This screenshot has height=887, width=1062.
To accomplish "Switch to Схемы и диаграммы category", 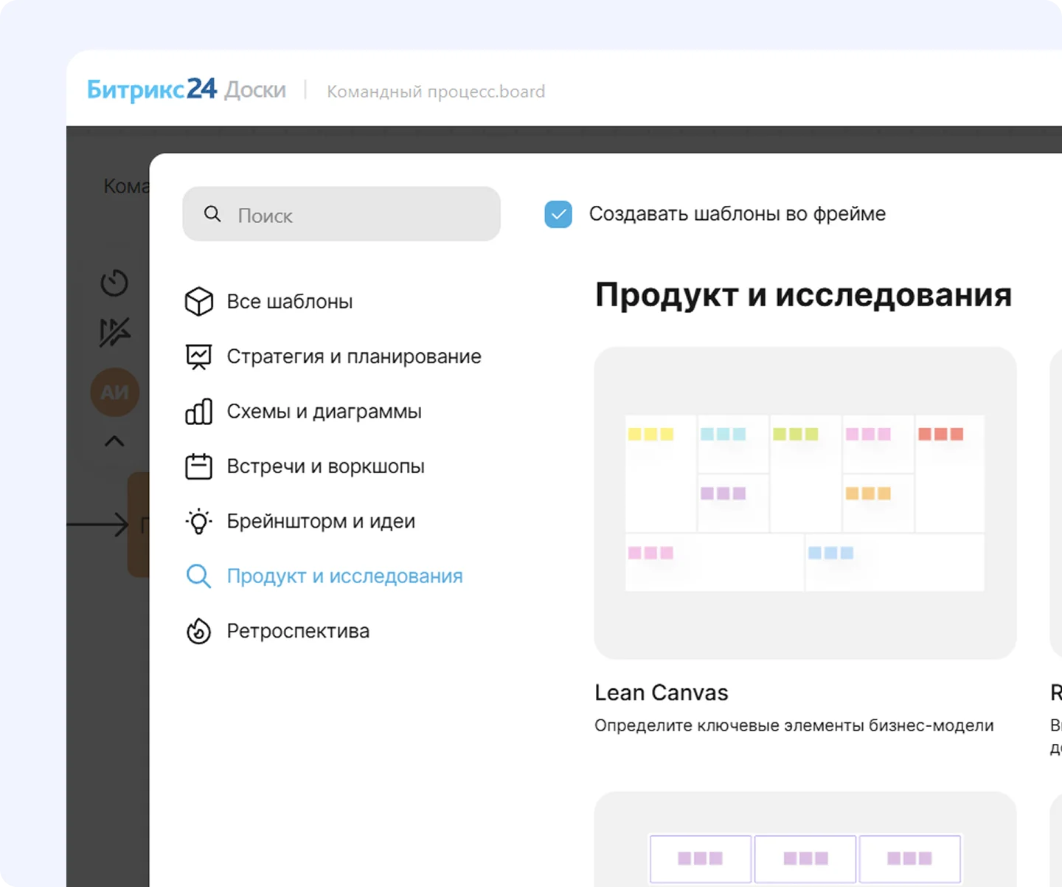I will (324, 412).
